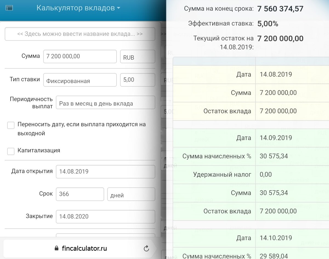Image resolution: width=329 pixels, height=259 pixels.
Task: Click the Сумма на конец срока label
Action: [219, 9]
